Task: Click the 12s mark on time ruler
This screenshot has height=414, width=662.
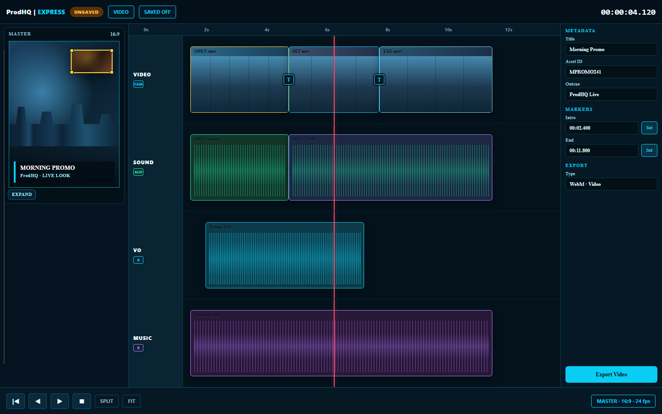Action: click(x=508, y=30)
